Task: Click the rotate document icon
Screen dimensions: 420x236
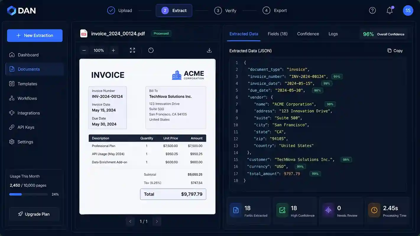Action: point(151,50)
